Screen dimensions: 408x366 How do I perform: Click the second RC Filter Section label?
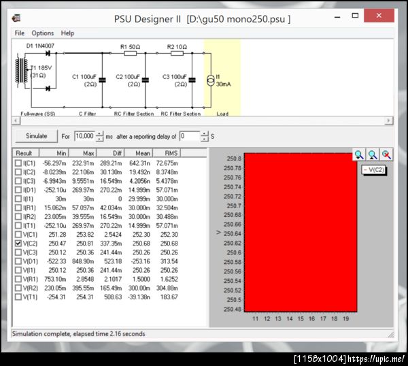click(181, 114)
